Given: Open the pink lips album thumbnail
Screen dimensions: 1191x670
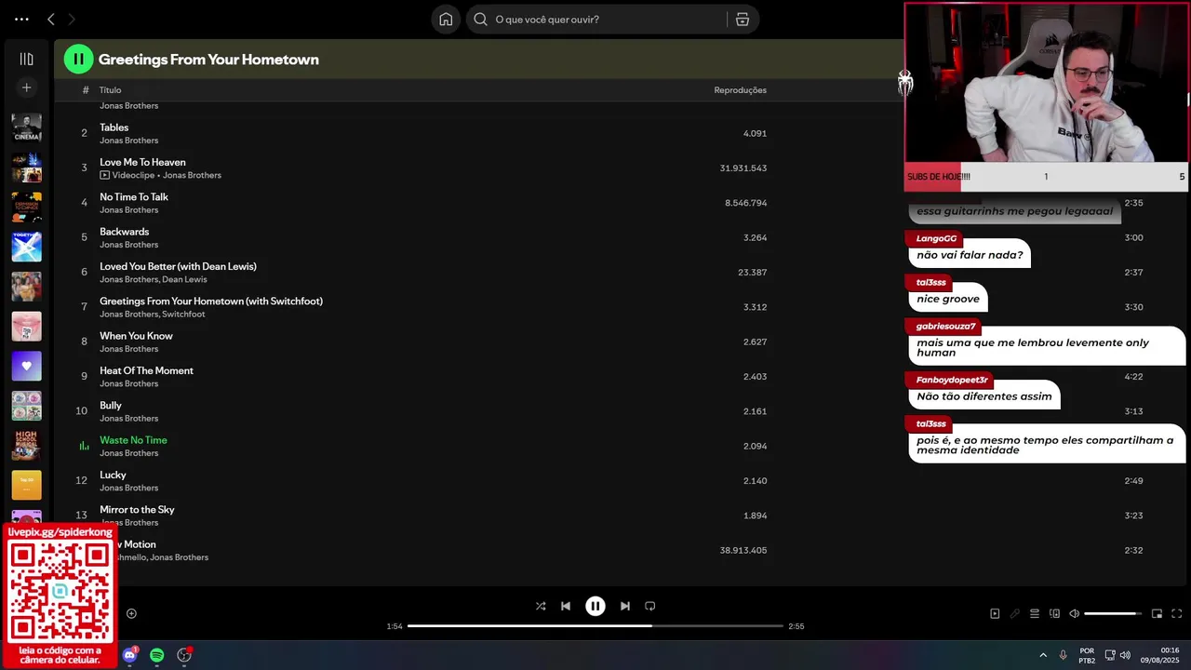Looking at the screenshot, I should [x=26, y=326].
